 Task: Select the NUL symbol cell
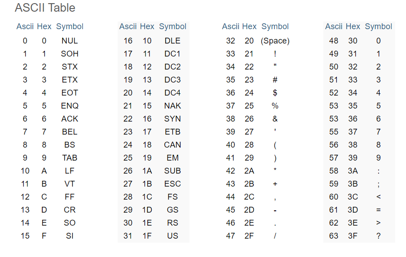[70, 41]
